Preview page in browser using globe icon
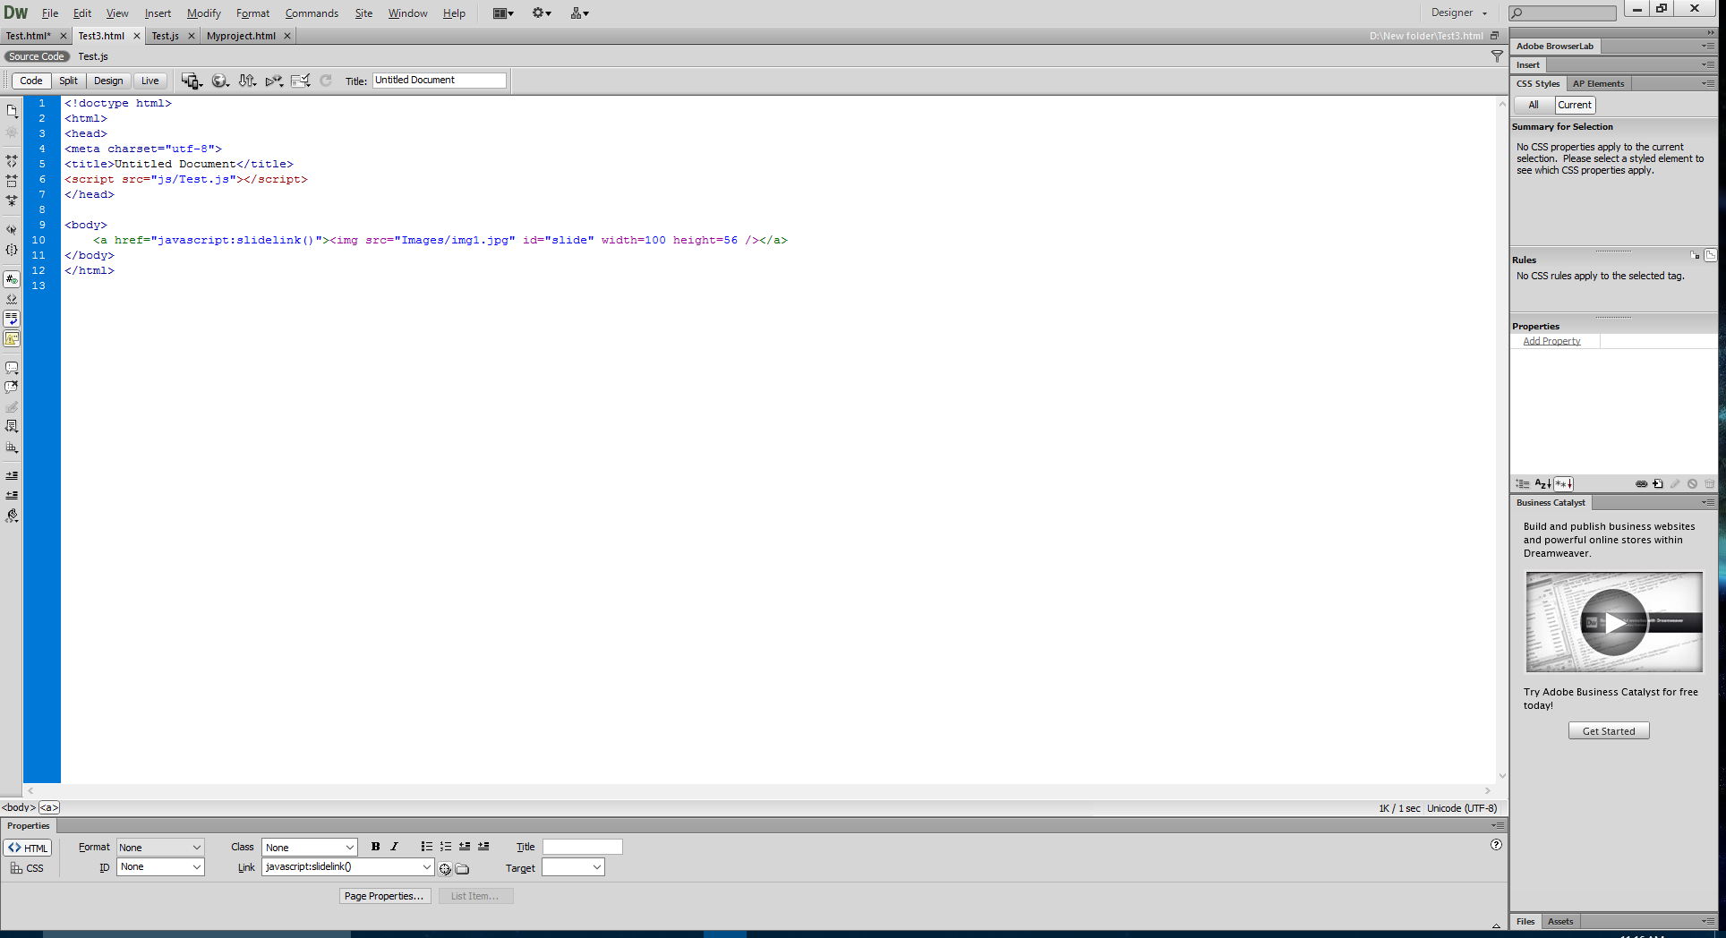The width and height of the screenshot is (1726, 938). coord(220,80)
